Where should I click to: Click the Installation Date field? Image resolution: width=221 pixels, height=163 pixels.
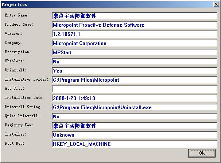(x=134, y=98)
